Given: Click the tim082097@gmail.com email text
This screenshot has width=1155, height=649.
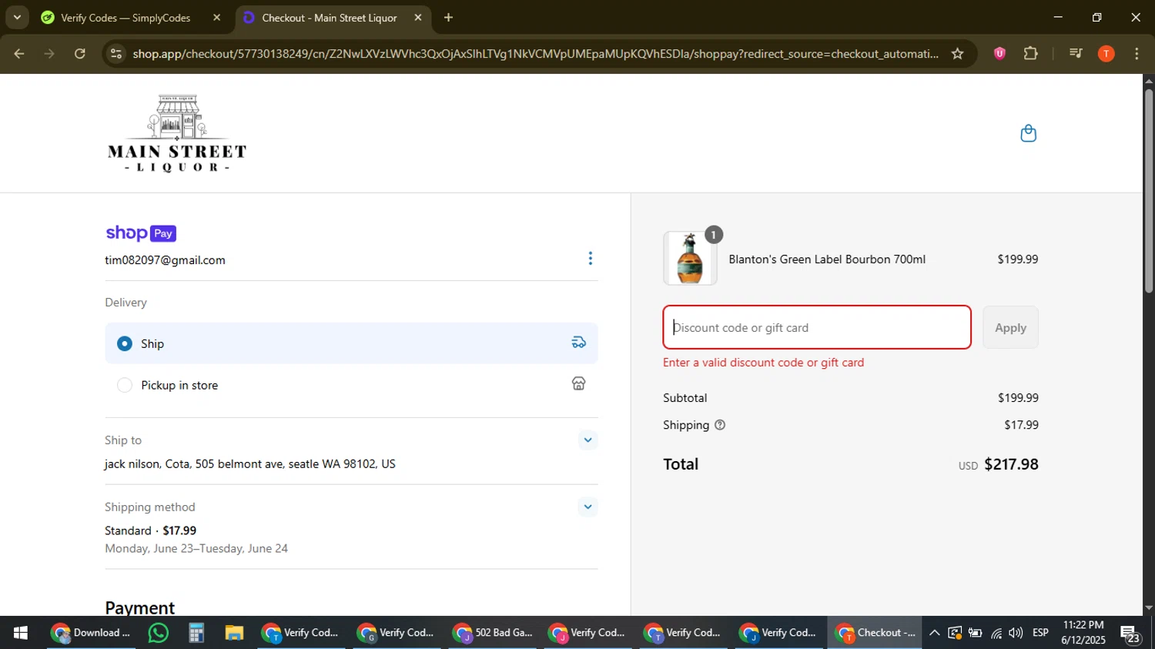Looking at the screenshot, I should pos(166,260).
